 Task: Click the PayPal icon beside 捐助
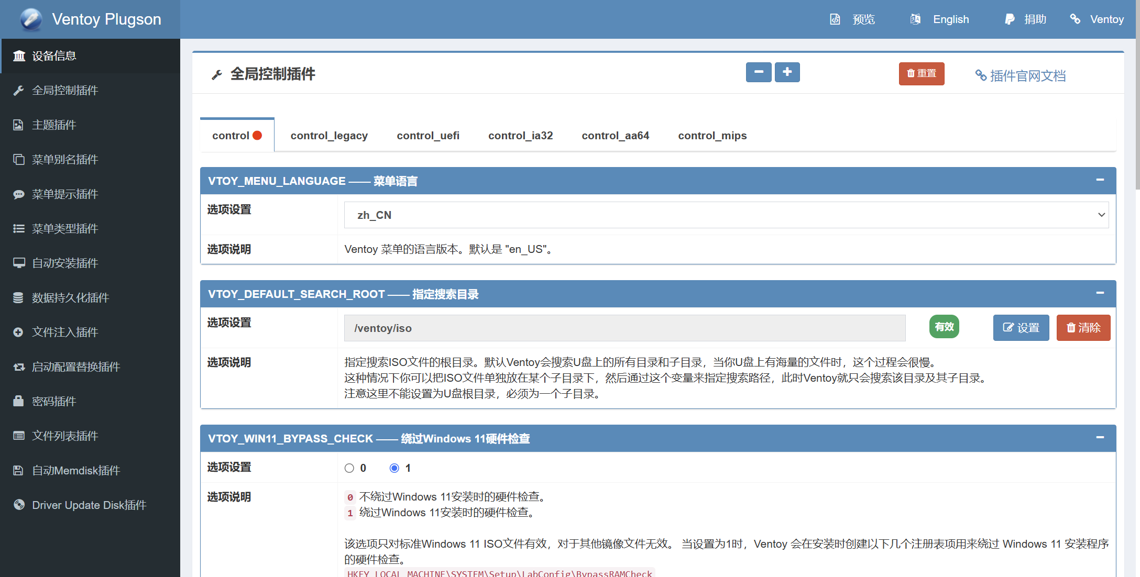pyautogui.click(x=1010, y=19)
